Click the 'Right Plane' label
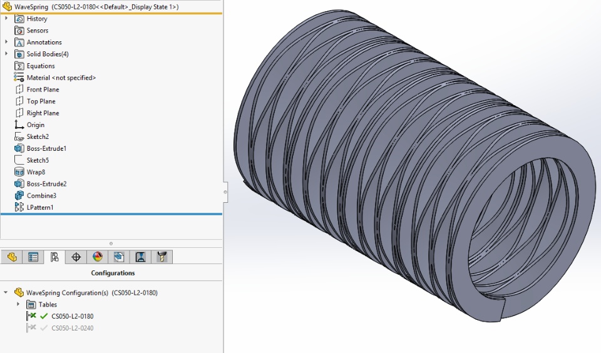Screen dimensions: 601x353 43,113
